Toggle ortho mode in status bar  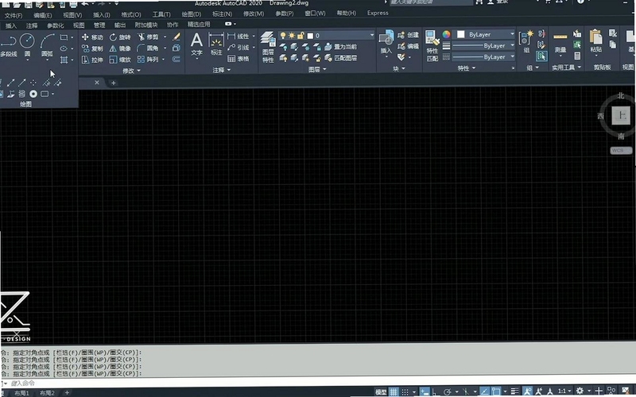(434, 391)
